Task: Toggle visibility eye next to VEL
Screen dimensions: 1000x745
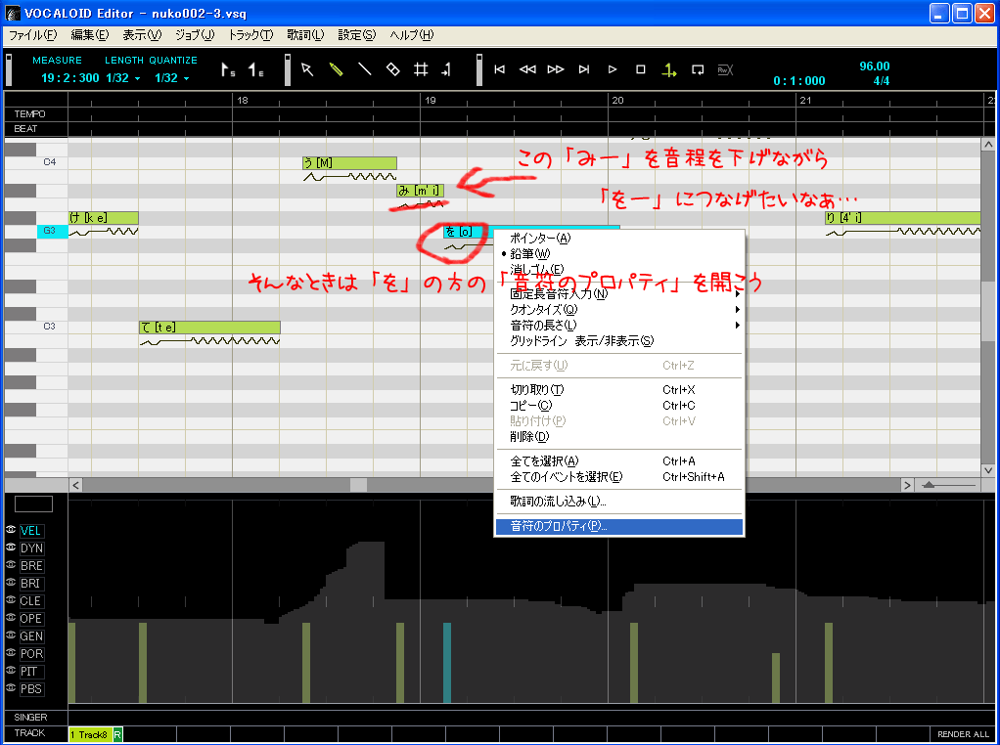Action: 11,530
